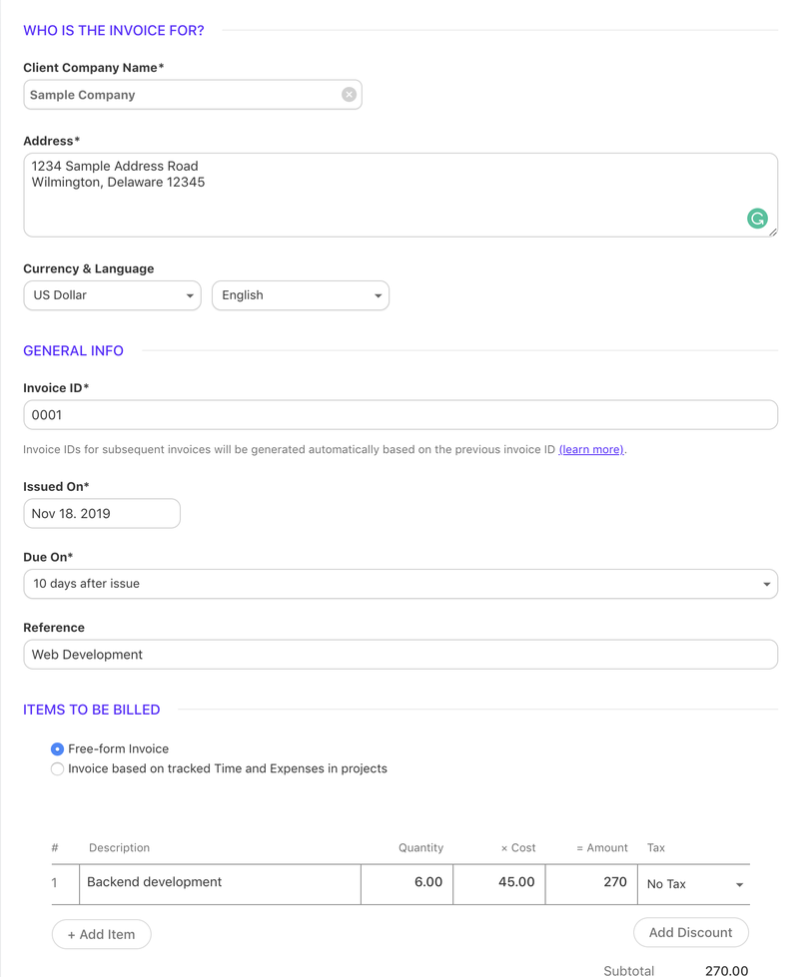Open the Grammarly icon in Address box
The image size is (799, 977).
coord(757,219)
